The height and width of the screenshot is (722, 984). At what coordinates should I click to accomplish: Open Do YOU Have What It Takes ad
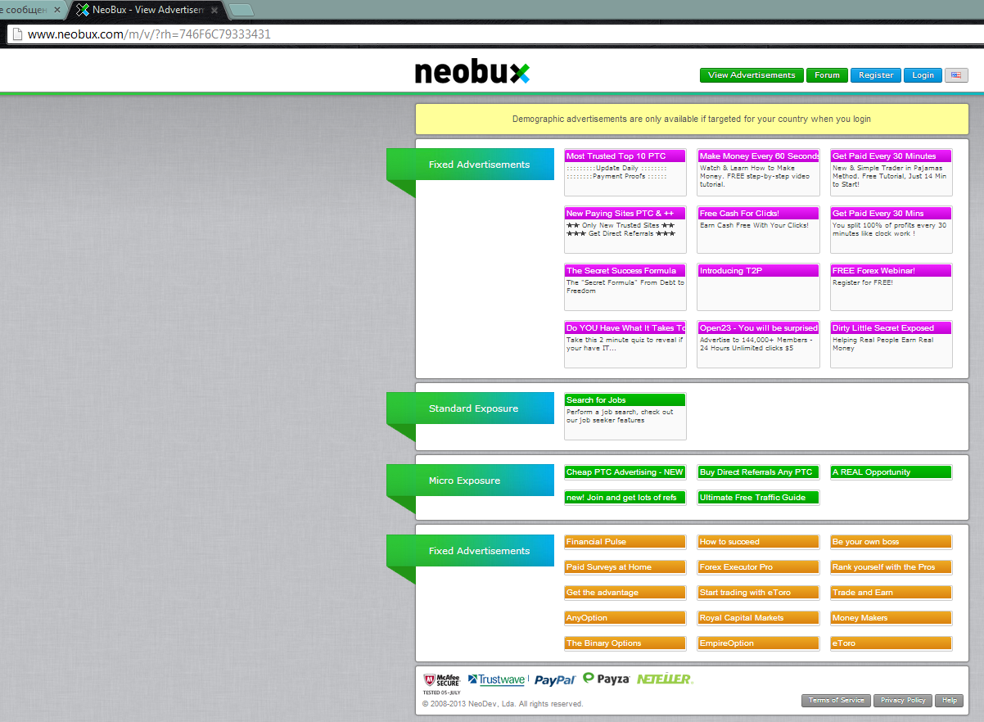coord(625,344)
